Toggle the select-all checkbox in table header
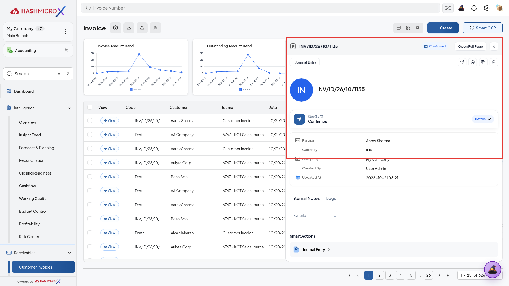 pos(90,107)
